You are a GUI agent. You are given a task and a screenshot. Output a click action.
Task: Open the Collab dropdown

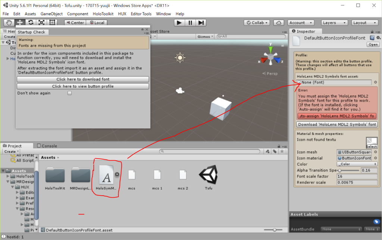point(257,23)
